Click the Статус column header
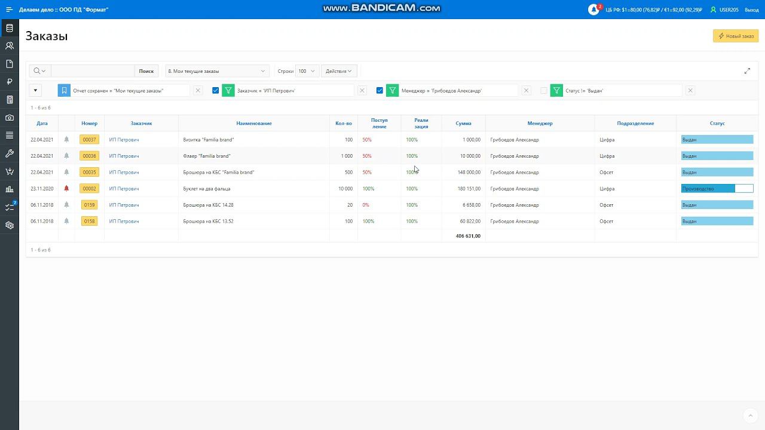This screenshot has width=765, height=430. (717, 124)
